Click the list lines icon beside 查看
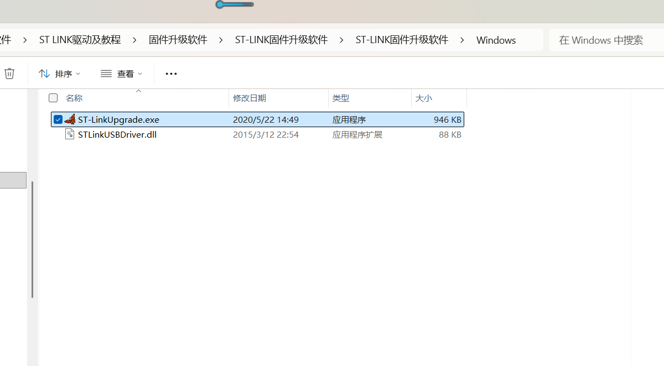Screen dimensions: 664x366 [x=106, y=74]
